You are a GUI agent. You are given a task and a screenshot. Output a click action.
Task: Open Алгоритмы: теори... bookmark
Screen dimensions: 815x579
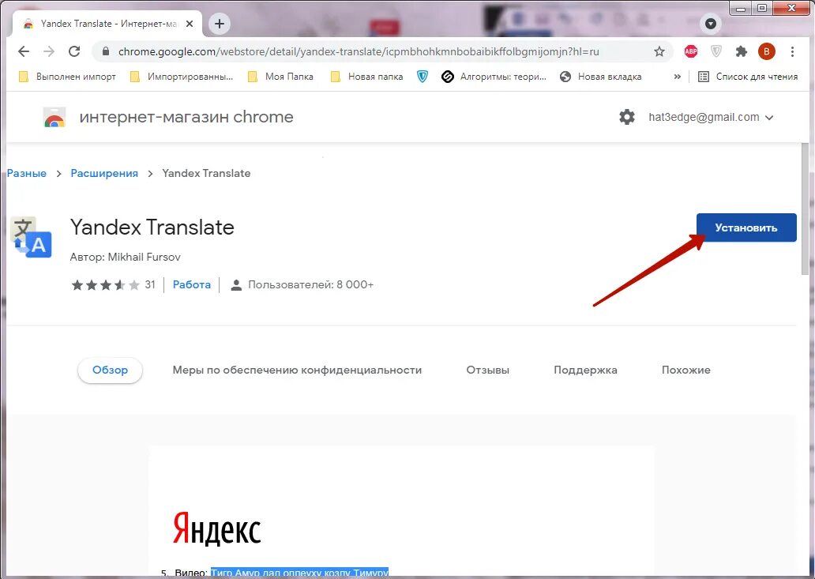pyautogui.click(x=494, y=77)
